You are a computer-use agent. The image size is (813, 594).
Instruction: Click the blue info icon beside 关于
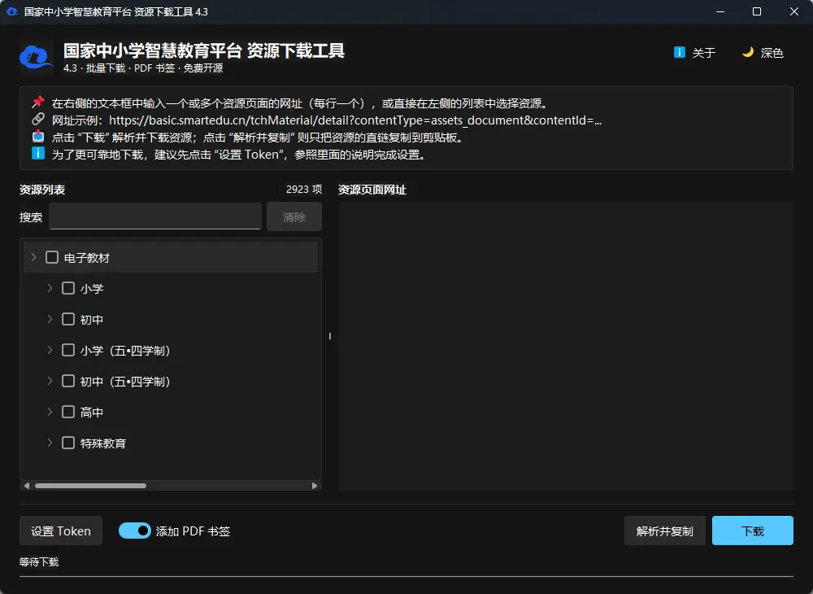tap(679, 52)
